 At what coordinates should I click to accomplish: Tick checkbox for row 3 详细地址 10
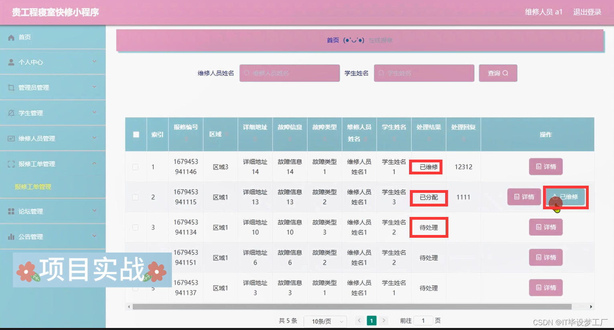click(x=136, y=227)
